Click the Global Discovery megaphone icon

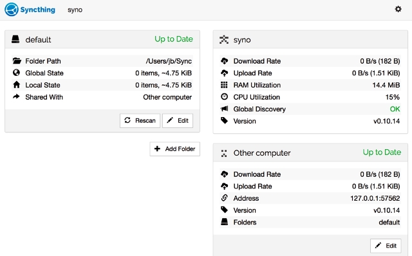224,109
